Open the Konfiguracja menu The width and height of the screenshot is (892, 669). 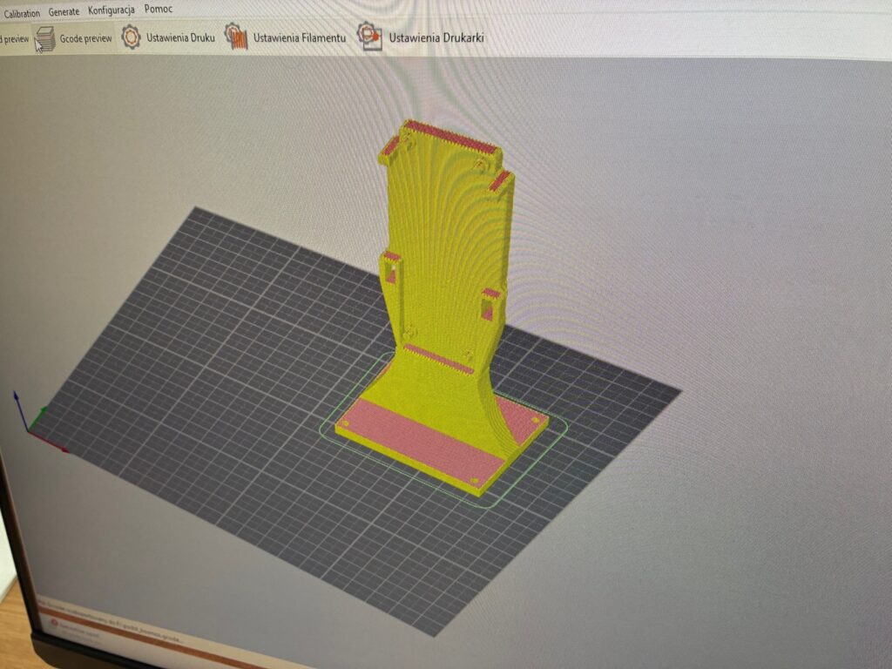tap(111, 10)
